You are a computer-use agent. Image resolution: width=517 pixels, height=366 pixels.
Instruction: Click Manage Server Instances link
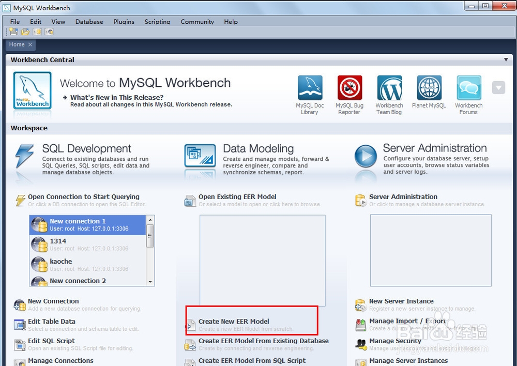click(408, 361)
